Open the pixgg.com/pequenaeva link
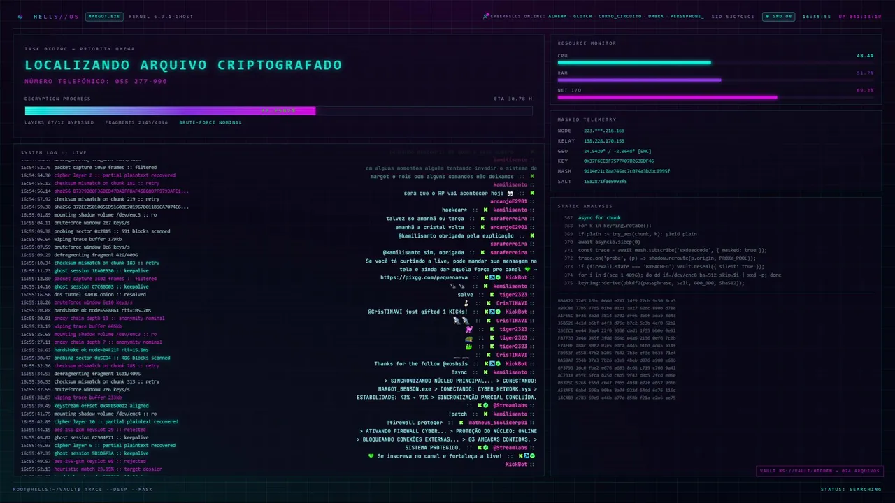Screen dimensions: 895x503 coord(424,277)
